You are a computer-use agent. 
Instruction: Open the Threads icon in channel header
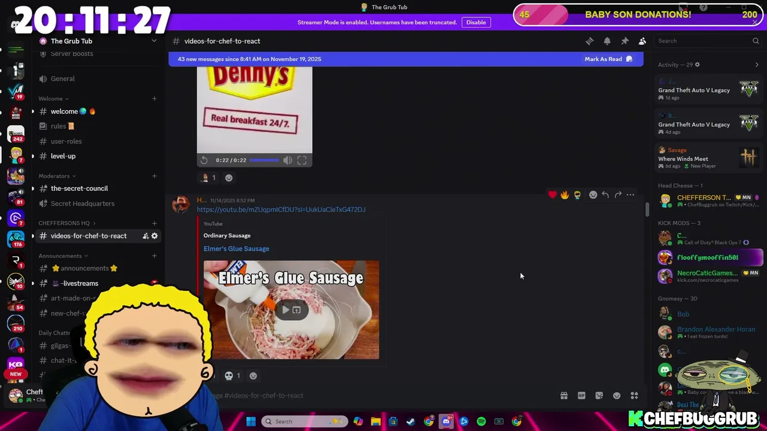[590, 41]
